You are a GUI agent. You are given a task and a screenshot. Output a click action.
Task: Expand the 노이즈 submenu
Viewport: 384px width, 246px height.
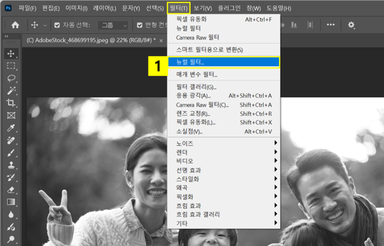pos(224,143)
